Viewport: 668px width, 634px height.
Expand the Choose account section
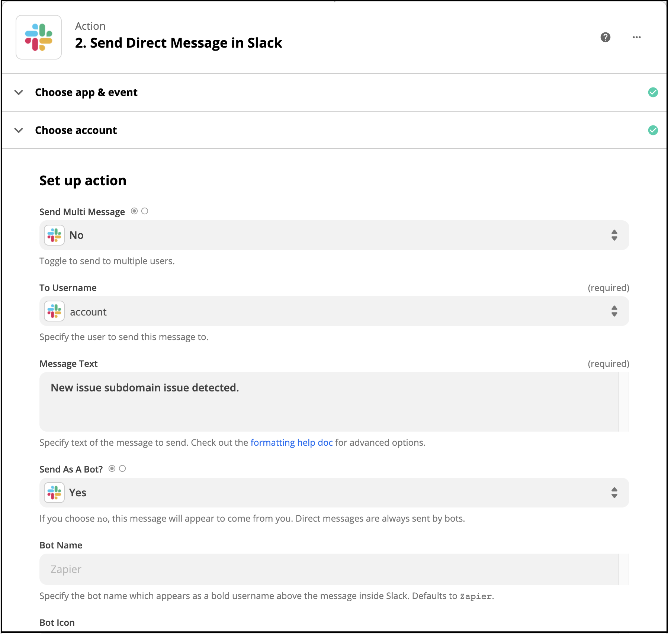pyautogui.click(x=19, y=130)
